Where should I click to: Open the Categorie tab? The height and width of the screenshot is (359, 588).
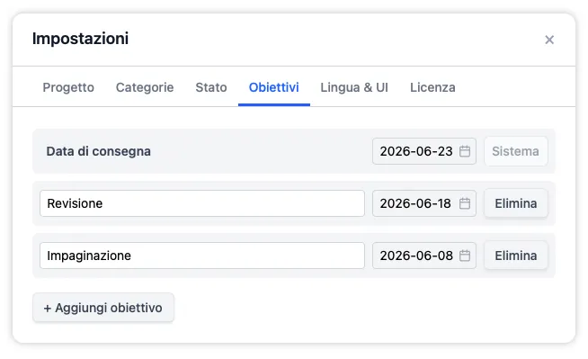click(145, 87)
